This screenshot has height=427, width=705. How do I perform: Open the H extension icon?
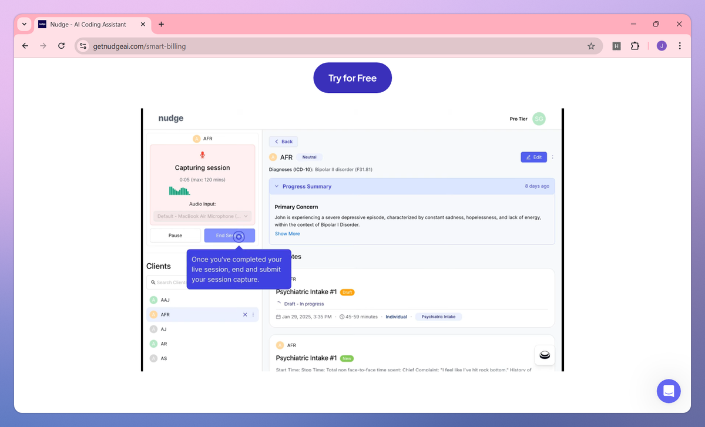coord(616,46)
